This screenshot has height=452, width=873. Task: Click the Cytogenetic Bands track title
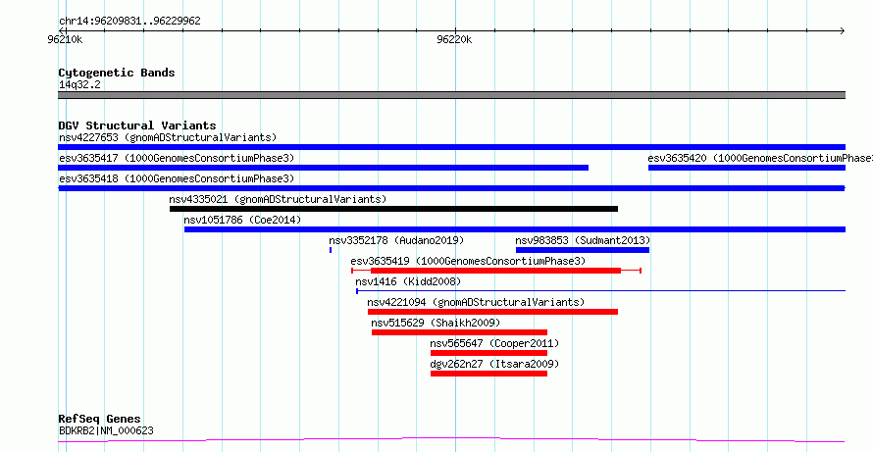117,73
